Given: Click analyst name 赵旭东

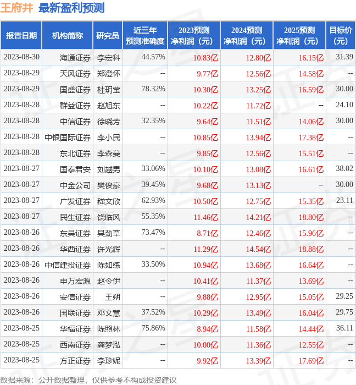Looking at the screenshot, I should tap(109, 106).
